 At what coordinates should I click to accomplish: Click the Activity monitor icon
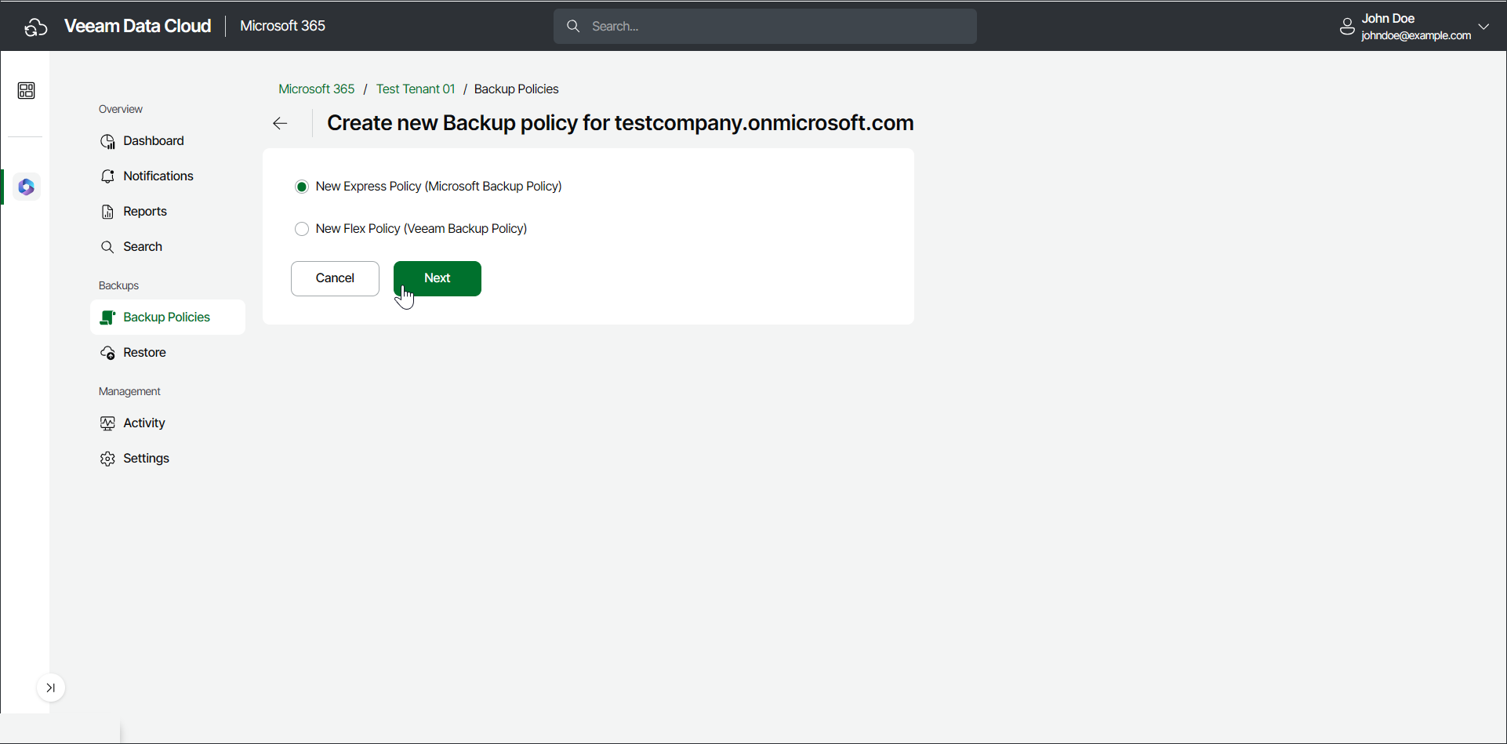click(x=107, y=423)
